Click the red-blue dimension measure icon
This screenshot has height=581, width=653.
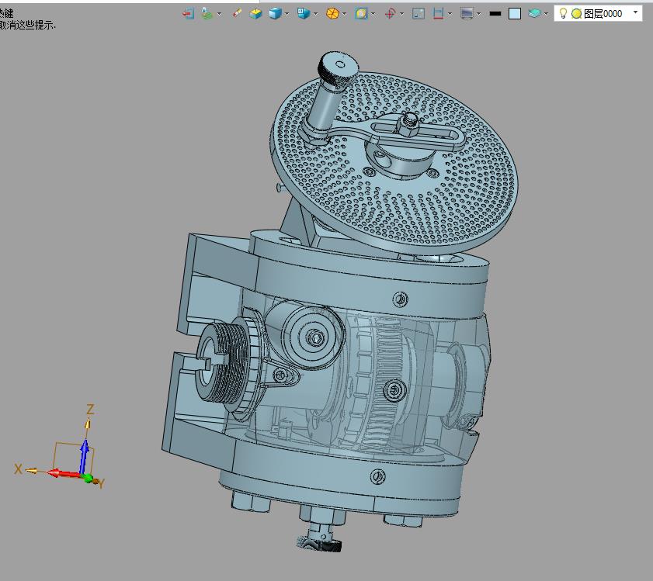tap(438, 14)
